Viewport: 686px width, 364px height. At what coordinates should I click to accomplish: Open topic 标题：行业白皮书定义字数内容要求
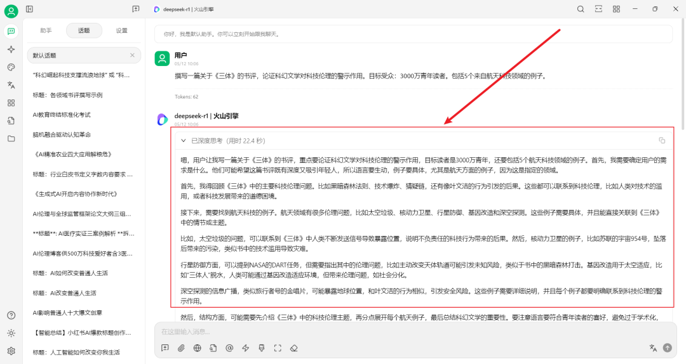[84, 174]
